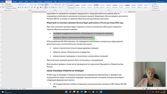167x94 pixels.
Task: Apply the yellow text highlight color
Action: click(x=35, y=7)
